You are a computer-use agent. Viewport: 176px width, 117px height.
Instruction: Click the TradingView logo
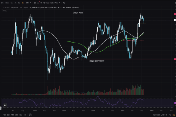tap(5, 105)
